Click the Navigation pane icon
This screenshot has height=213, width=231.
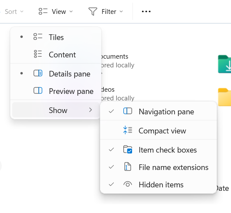[128, 111]
